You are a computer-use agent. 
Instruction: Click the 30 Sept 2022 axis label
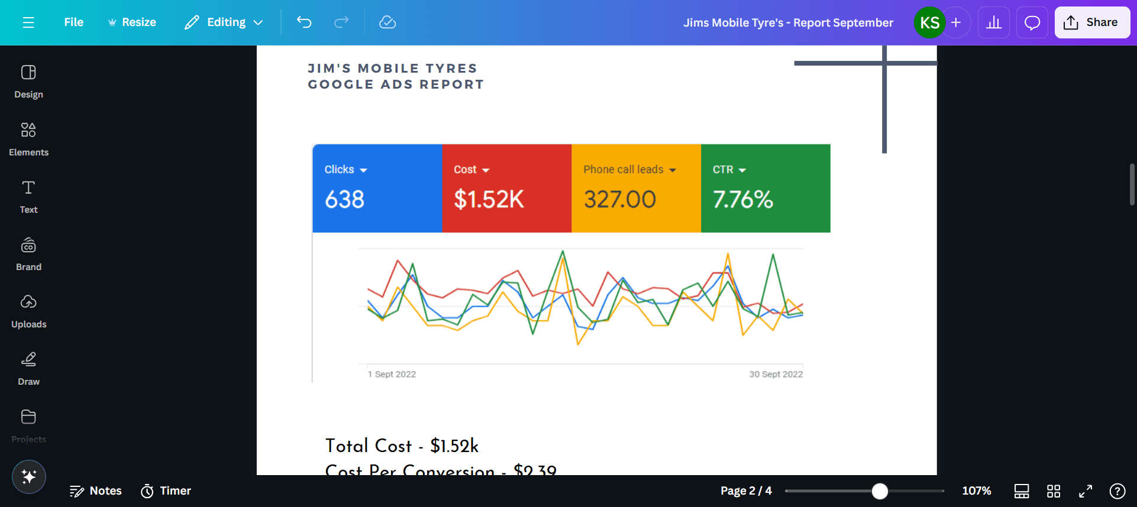pos(776,374)
